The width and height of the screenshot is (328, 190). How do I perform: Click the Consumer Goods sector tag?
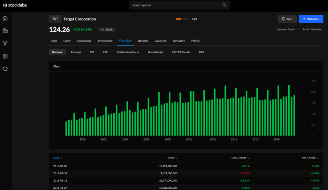(285, 29)
